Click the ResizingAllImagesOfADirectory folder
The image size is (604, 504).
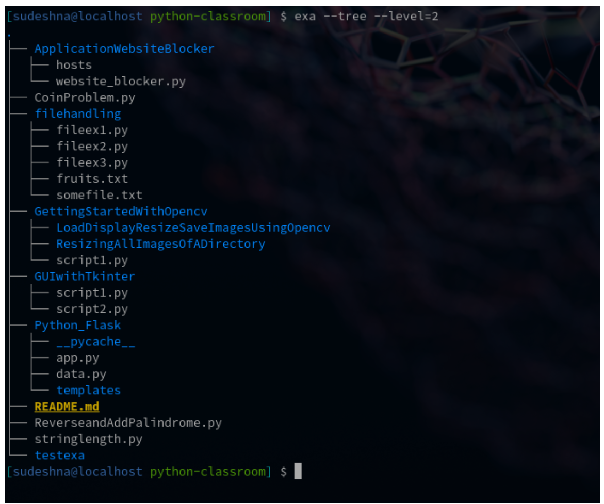tap(160, 244)
